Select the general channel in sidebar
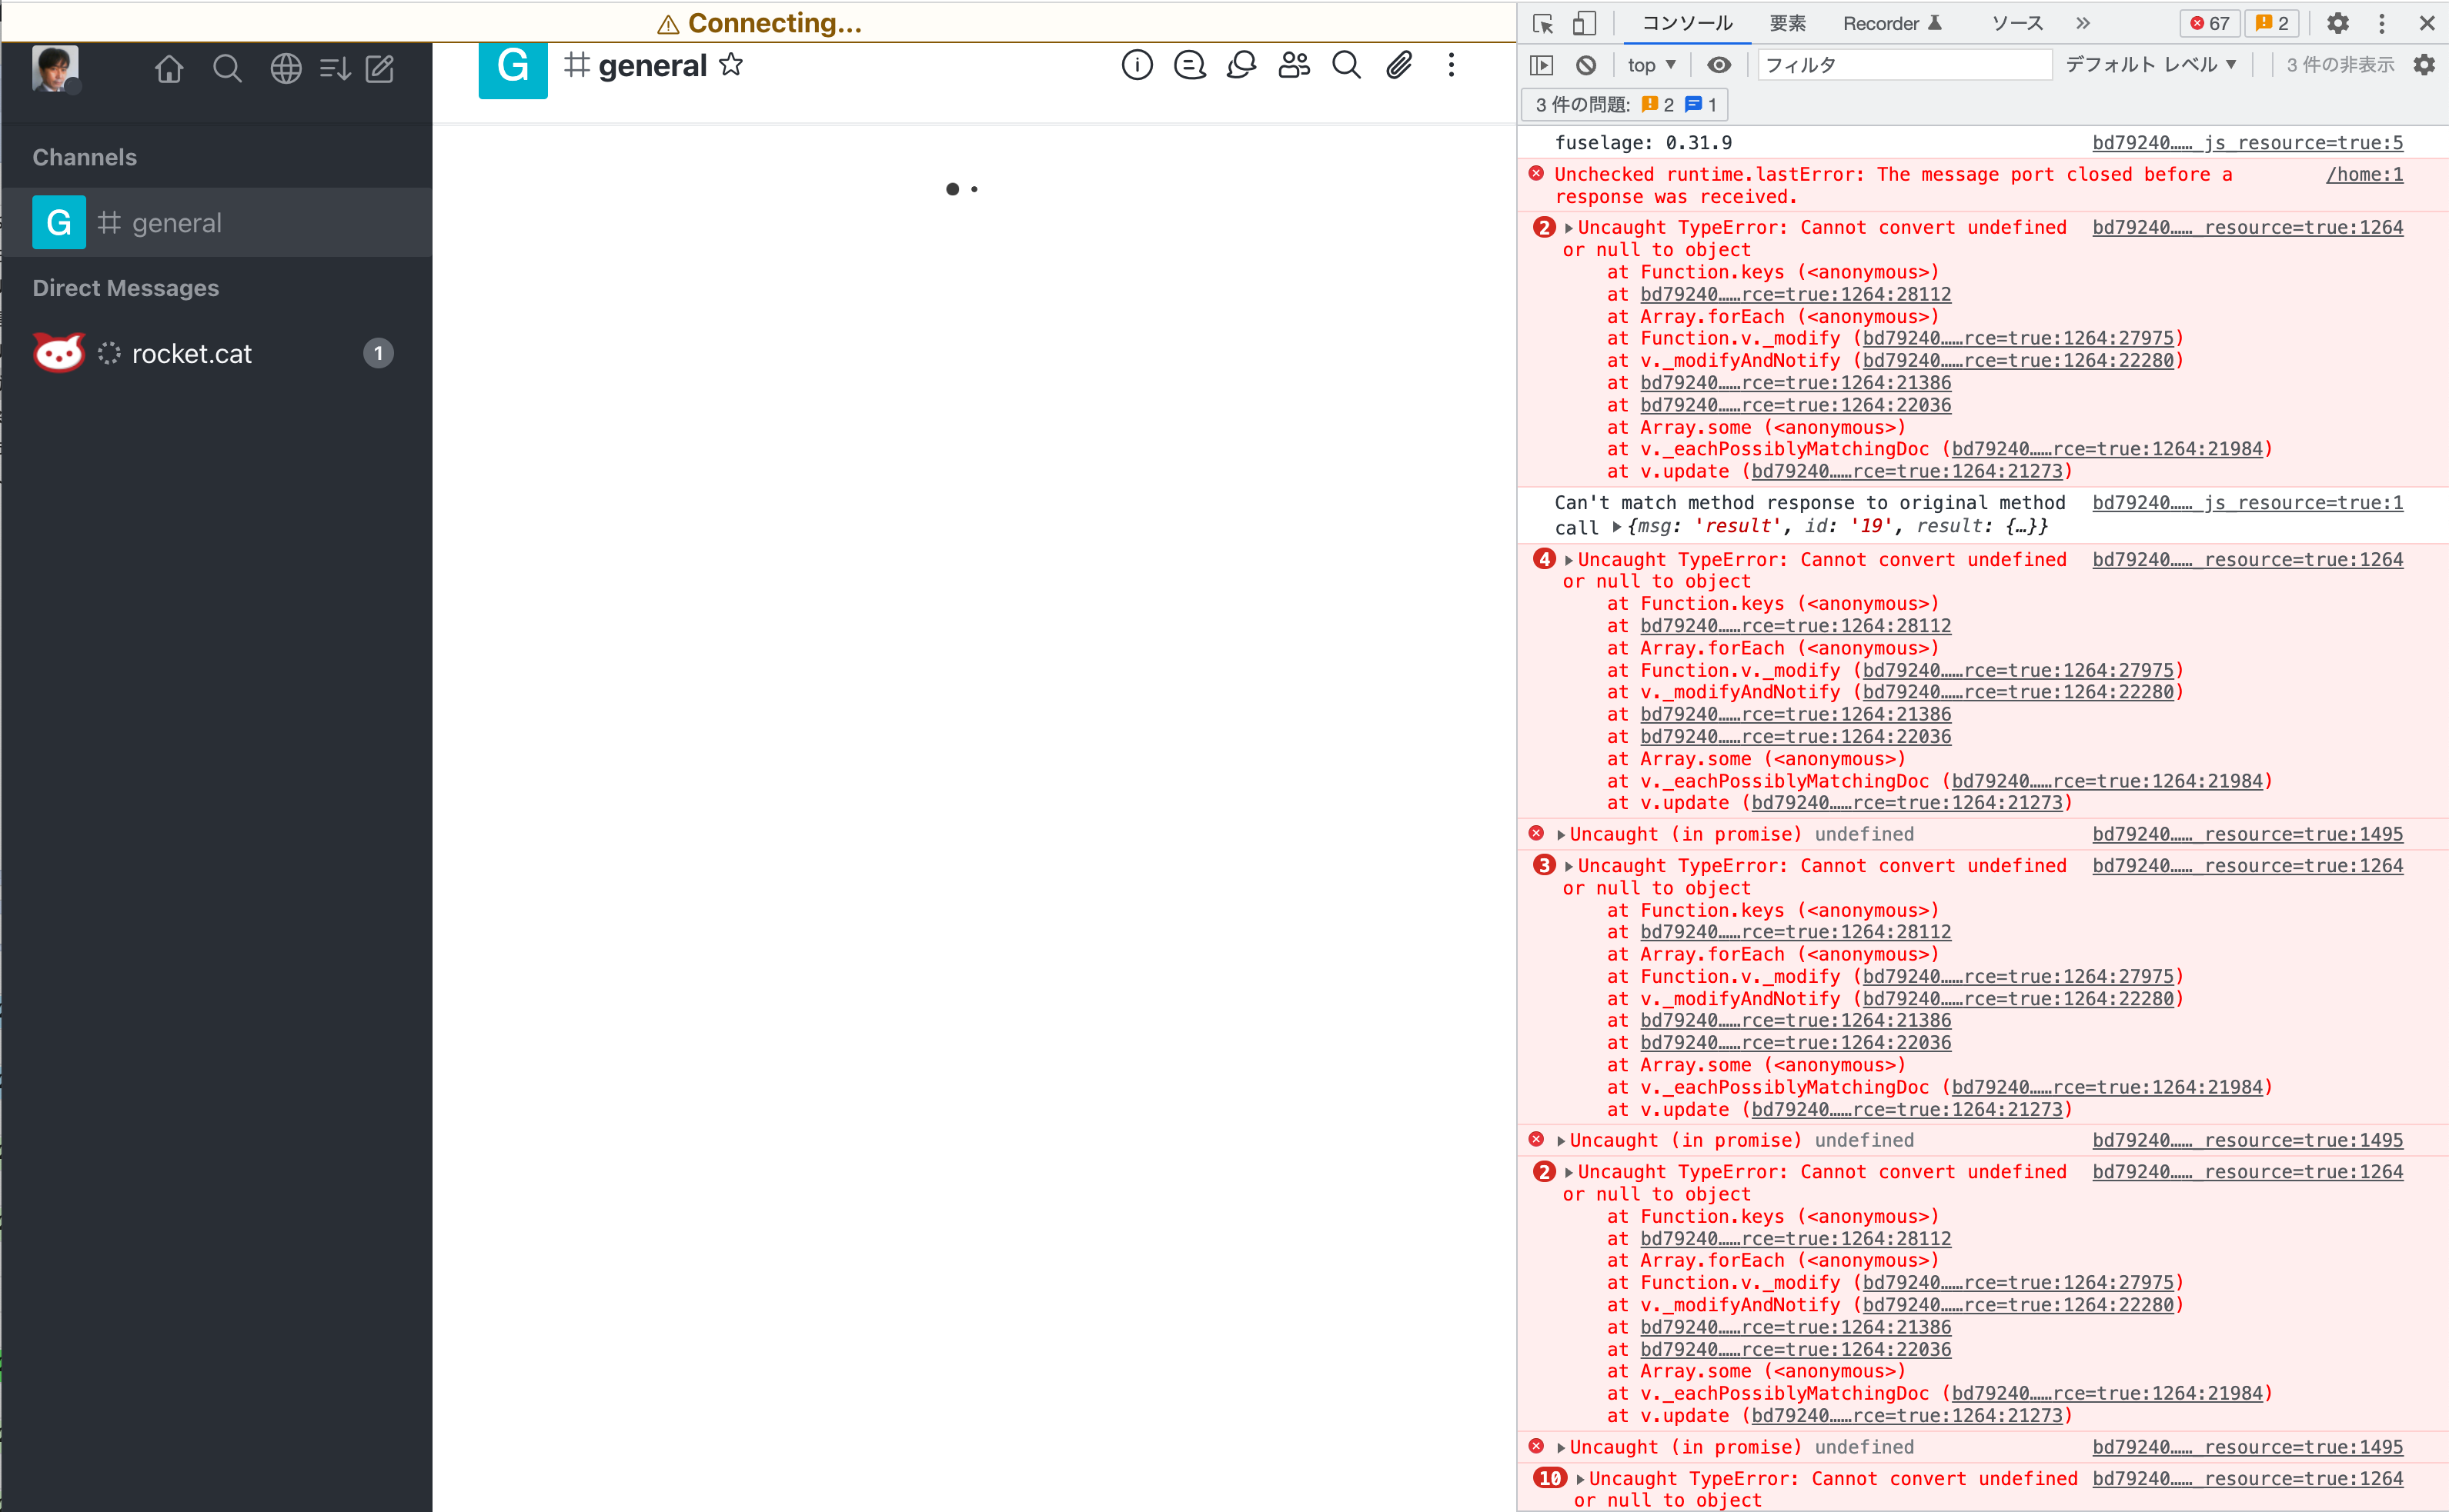Image resolution: width=2449 pixels, height=1512 pixels. click(x=216, y=222)
